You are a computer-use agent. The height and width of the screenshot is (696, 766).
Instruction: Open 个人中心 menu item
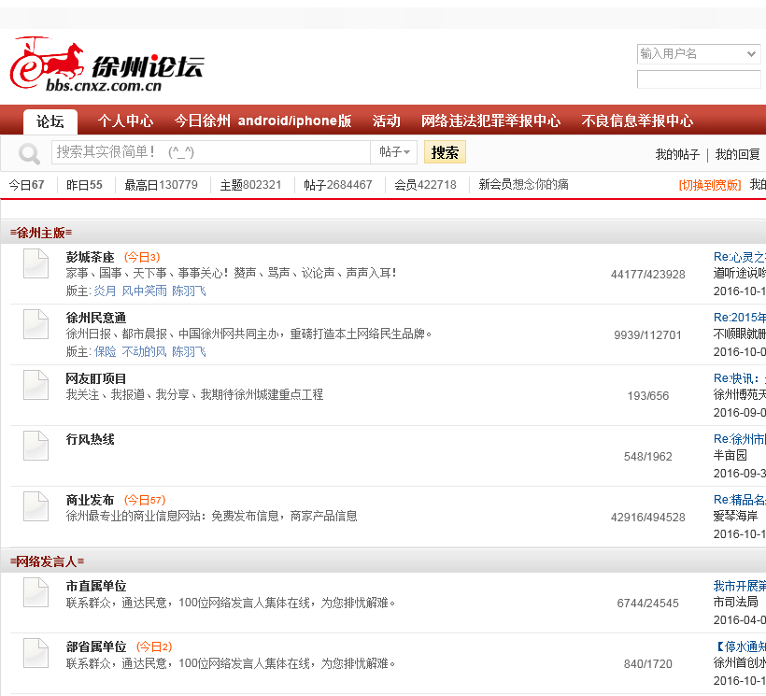tap(125, 121)
